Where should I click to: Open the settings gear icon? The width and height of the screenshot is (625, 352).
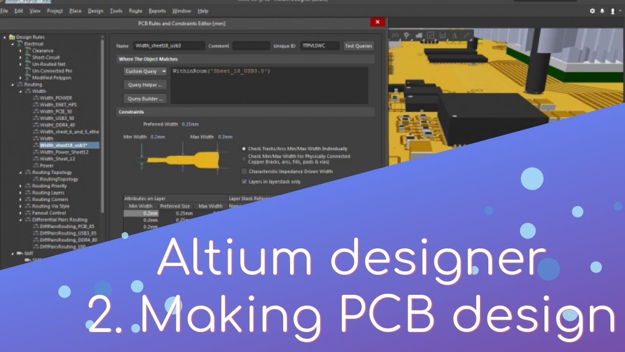tap(592, 11)
